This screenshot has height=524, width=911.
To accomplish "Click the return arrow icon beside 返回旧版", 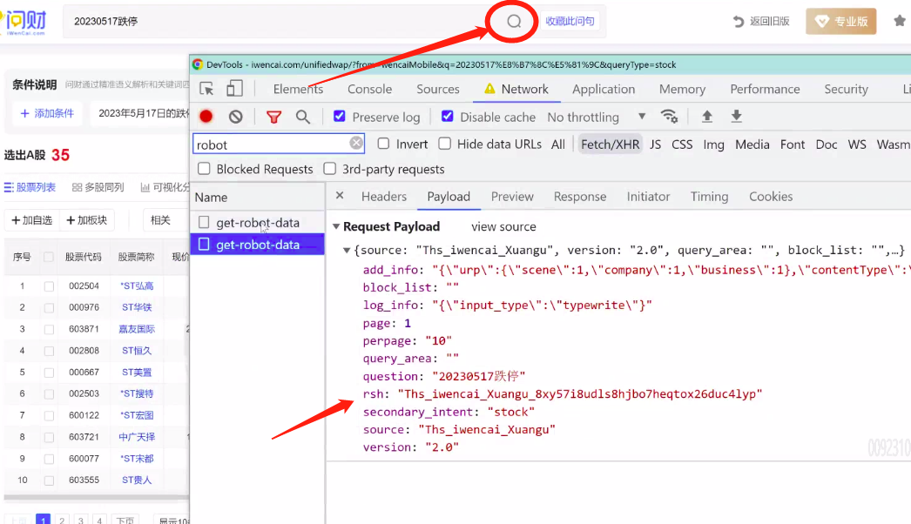I will click(x=739, y=22).
